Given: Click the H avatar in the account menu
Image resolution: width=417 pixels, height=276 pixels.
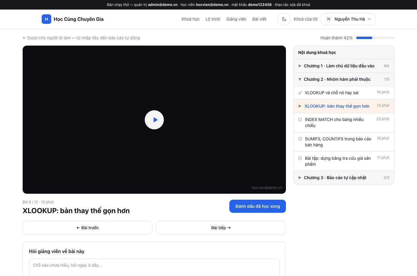Looking at the screenshot, I should coord(329,19).
